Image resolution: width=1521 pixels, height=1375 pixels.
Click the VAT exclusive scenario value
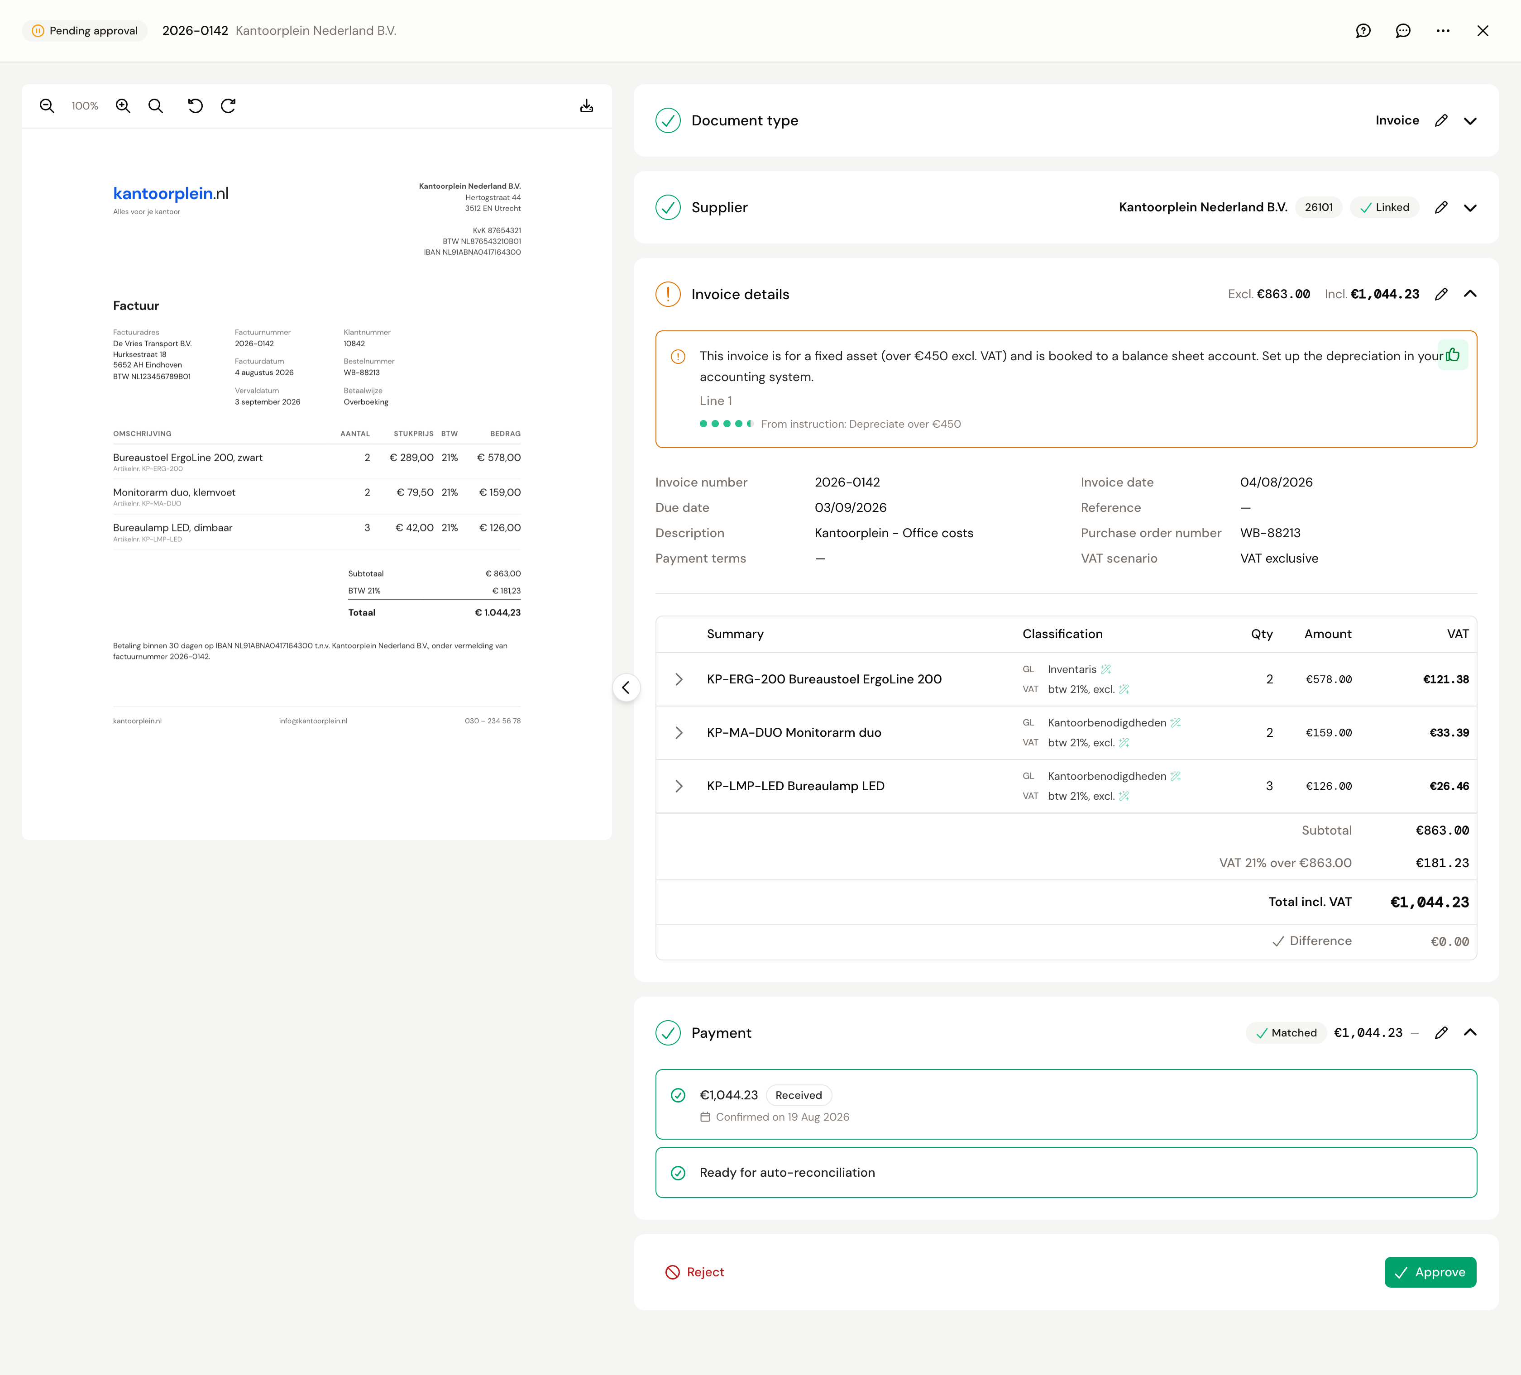click(x=1279, y=558)
